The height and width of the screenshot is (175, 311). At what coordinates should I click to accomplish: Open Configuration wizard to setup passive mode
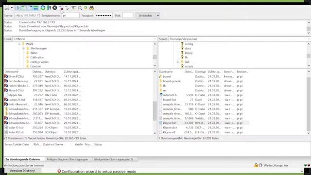pyautogui.click(x=99, y=171)
